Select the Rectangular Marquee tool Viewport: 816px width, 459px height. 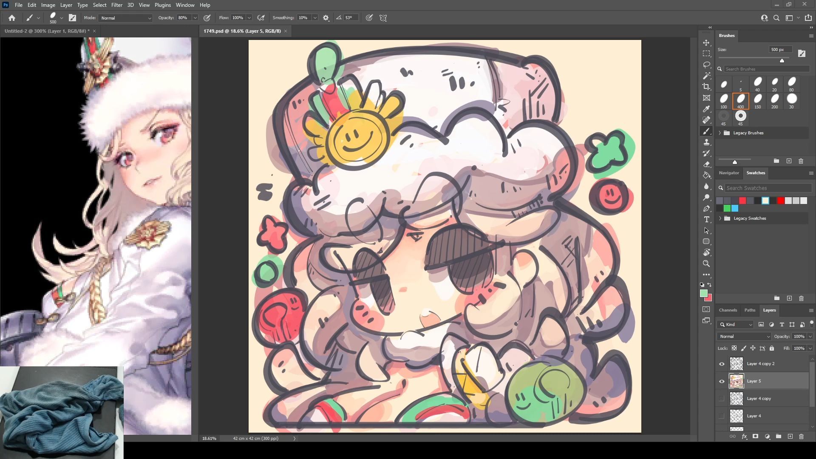(706, 54)
